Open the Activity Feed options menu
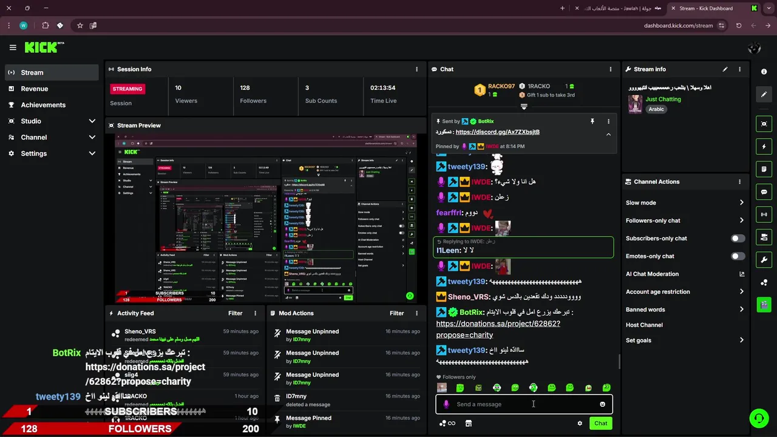 tap(255, 313)
